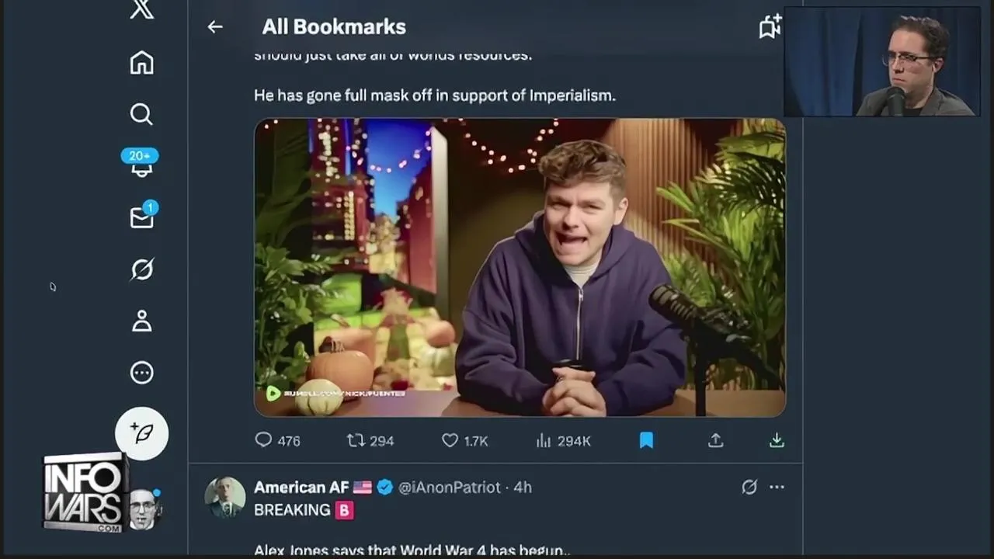Share the post via upload arrow icon
The height and width of the screenshot is (559, 994).
pyautogui.click(x=715, y=440)
